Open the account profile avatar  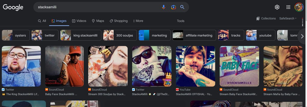tap(299, 7)
